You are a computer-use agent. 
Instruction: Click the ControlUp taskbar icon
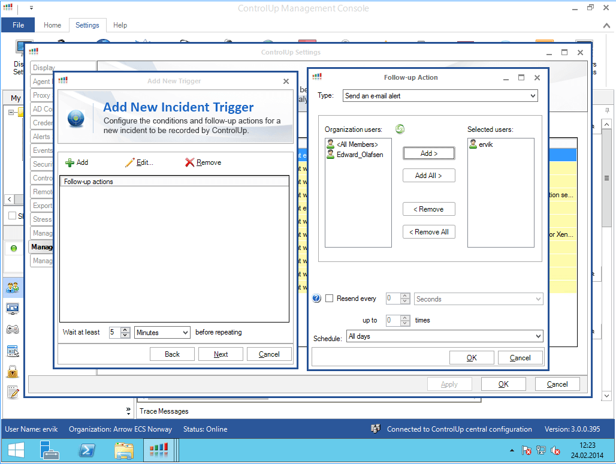click(159, 450)
